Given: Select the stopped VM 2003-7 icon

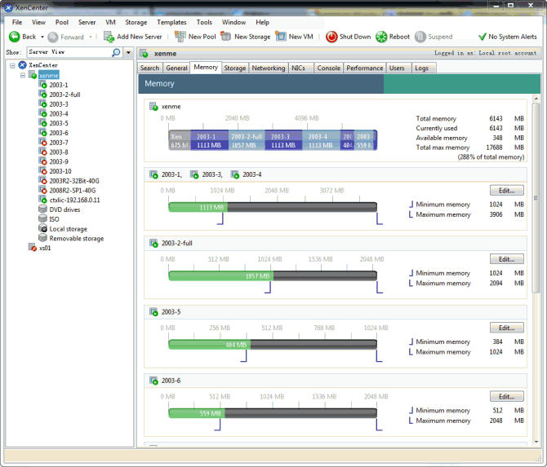Looking at the screenshot, I should (x=42, y=142).
